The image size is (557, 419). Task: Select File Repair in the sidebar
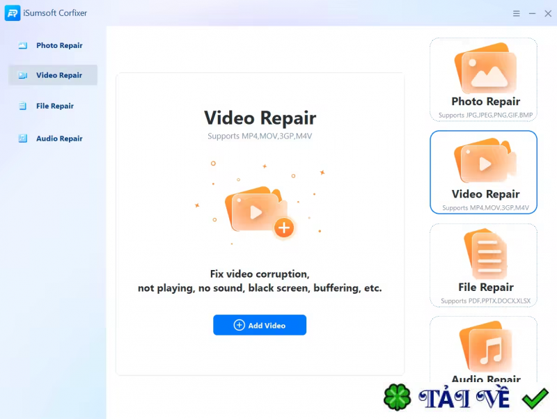[x=53, y=106]
